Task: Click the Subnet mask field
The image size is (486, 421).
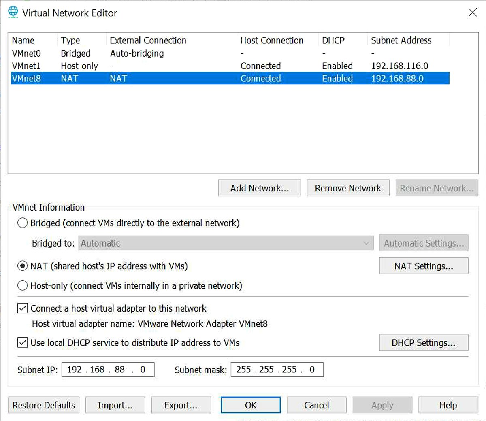Action: (x=277, y=369)
